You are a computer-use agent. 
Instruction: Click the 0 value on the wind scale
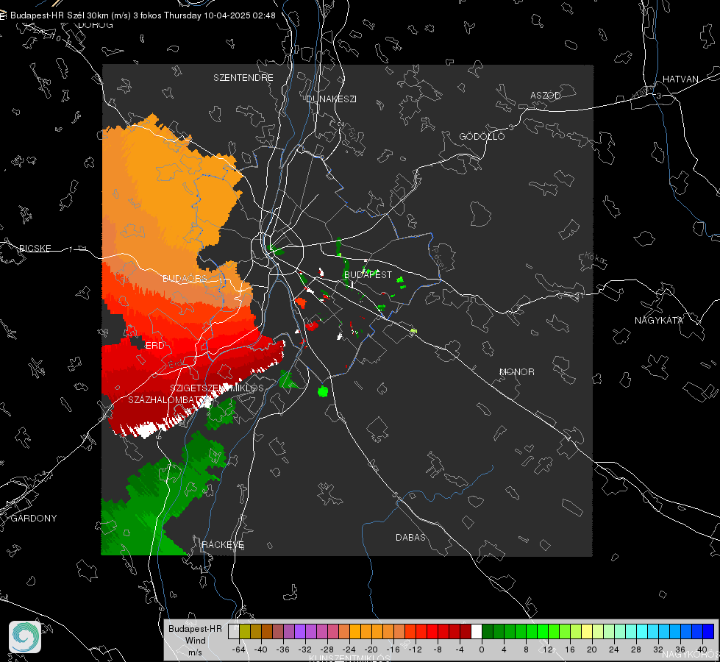482,649
